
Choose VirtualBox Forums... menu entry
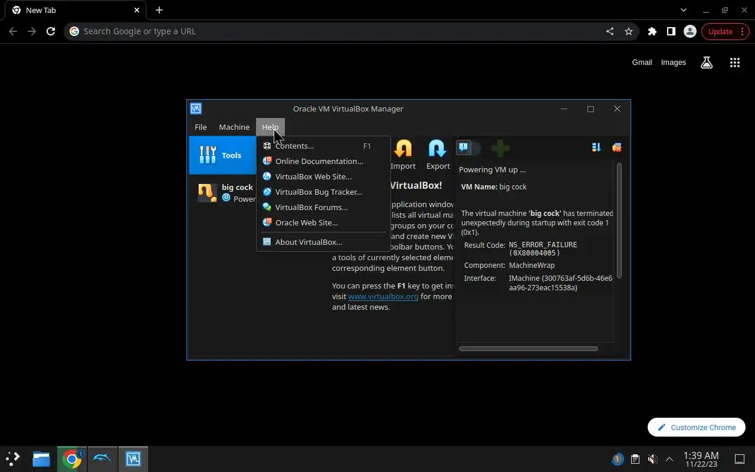(x=323, y=207)
